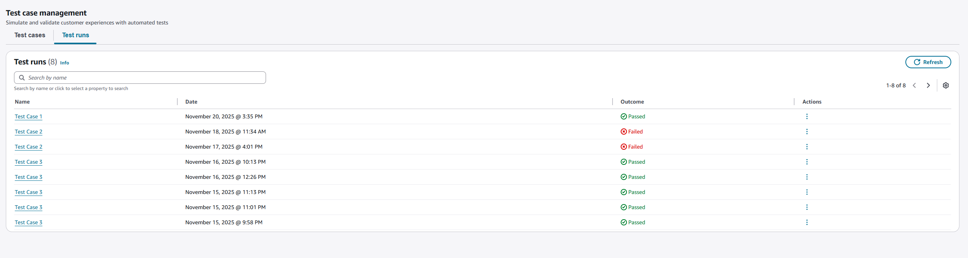Expand actions menu for the 11:13 PM run
This screenshot has width=968, height=258.
[x=807, y=192]
